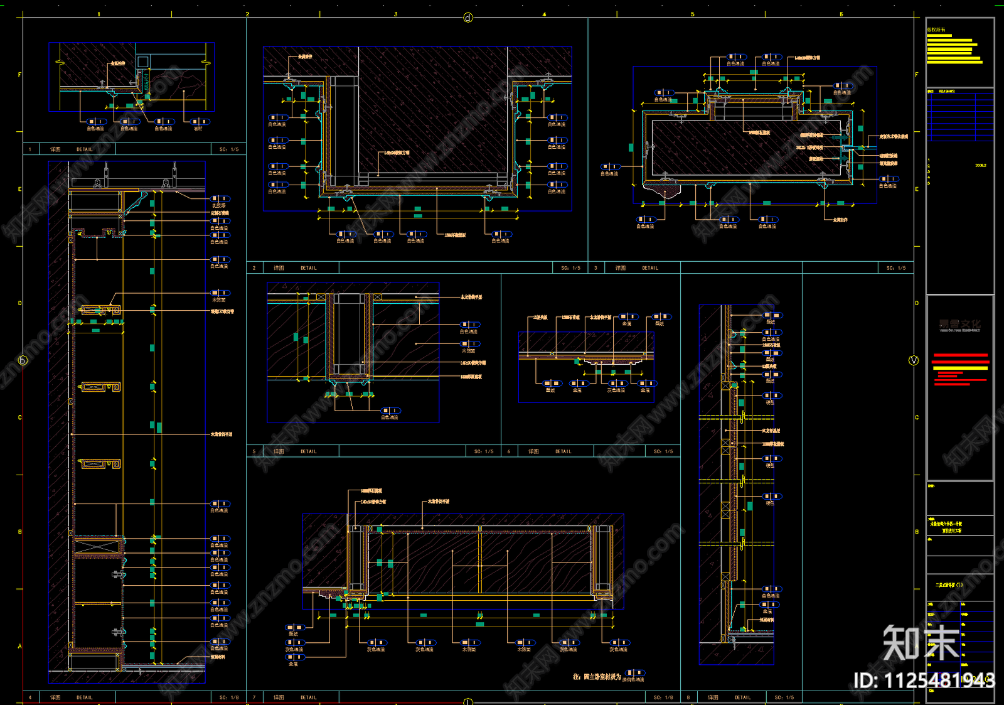1004x705 pixels.
Task: Click the 'SC: 1/5' scale of drawing 1
Action: (x=229, y=149)
